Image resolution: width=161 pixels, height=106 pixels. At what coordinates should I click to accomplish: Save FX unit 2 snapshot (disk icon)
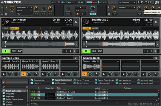pos(109,14)
